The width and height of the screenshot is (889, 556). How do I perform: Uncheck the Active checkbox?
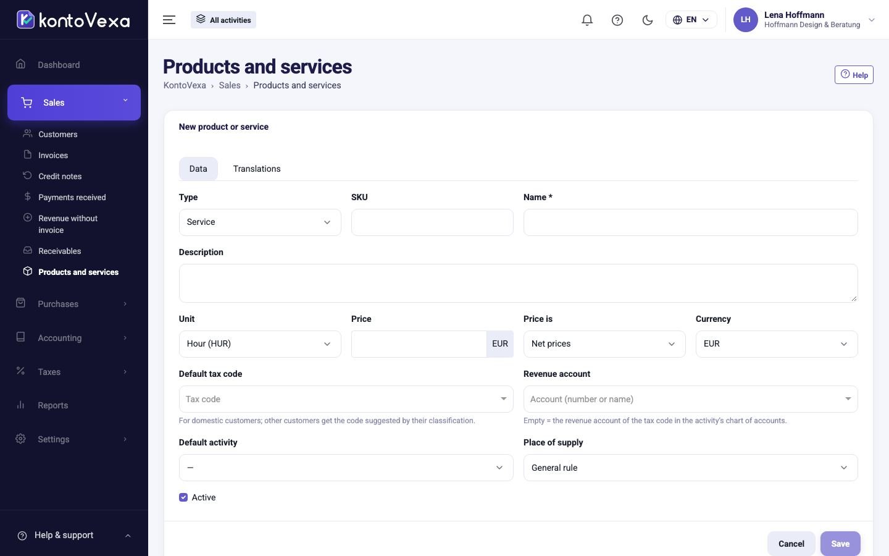(183, 497)
